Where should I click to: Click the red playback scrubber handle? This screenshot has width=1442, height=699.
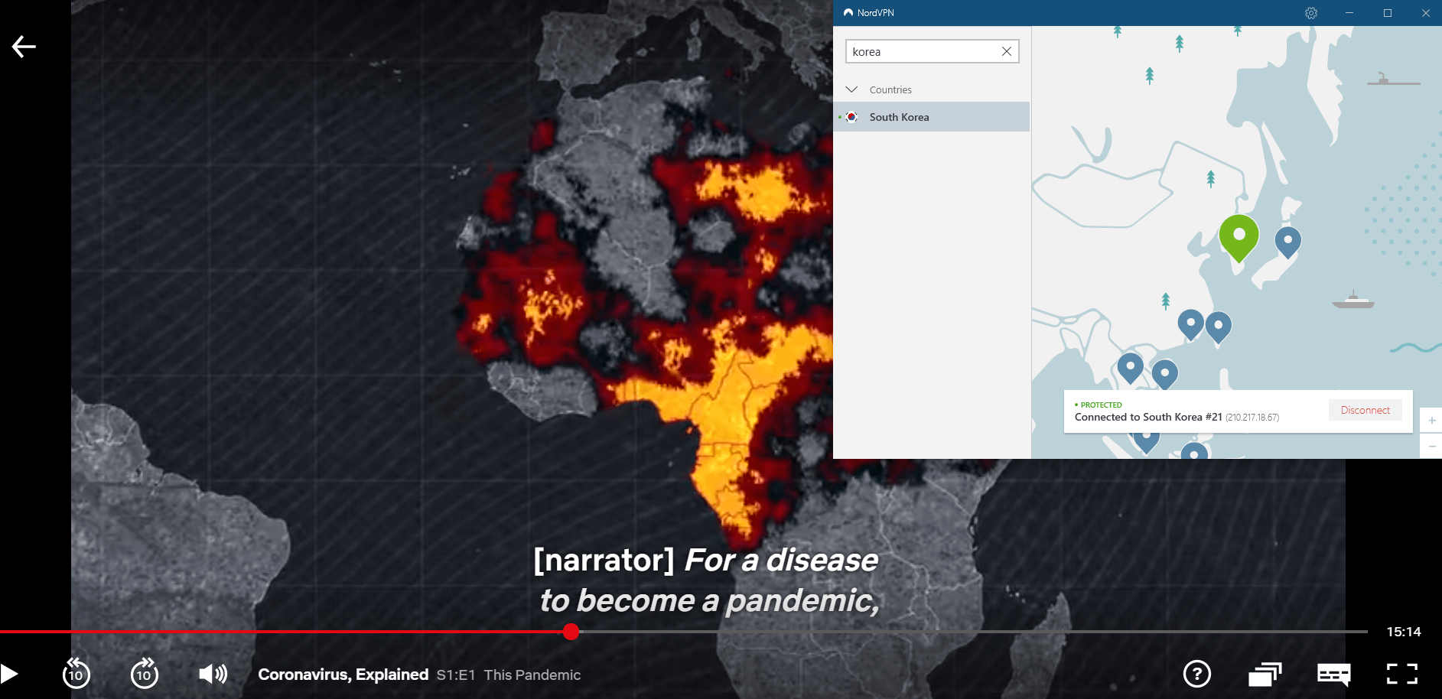[571, 632]
